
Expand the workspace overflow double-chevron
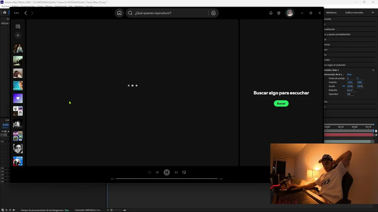373,13
